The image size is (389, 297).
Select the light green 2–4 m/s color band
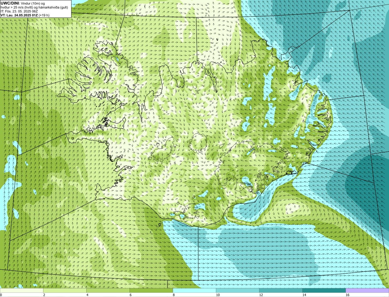click(65, 290)
